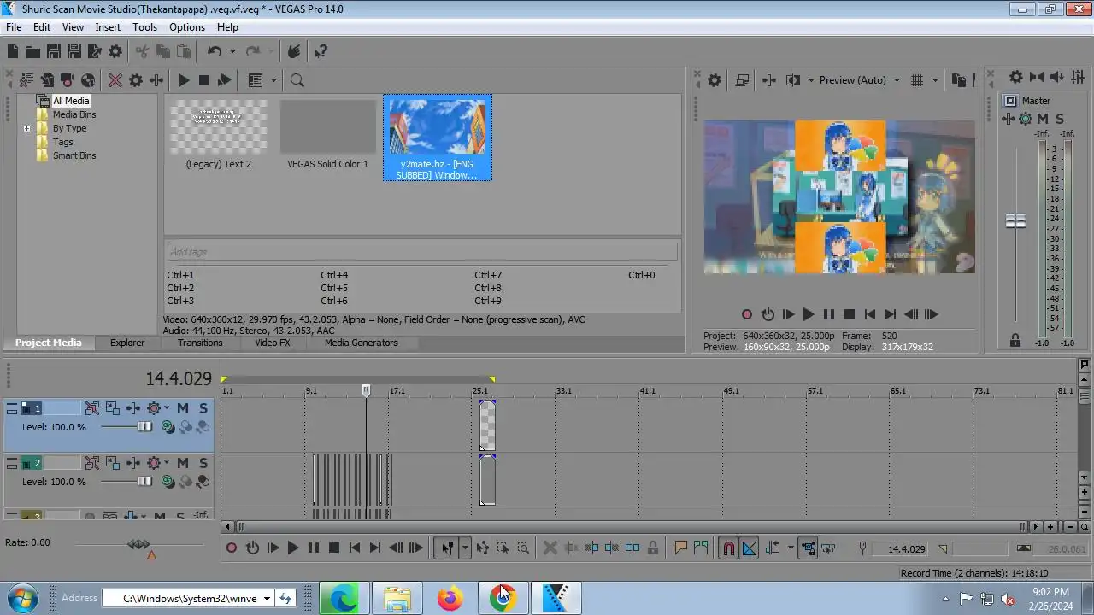Open the Render As icon

click(95, 51)
